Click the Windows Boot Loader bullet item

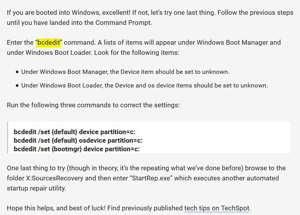(x=144, y=86)
